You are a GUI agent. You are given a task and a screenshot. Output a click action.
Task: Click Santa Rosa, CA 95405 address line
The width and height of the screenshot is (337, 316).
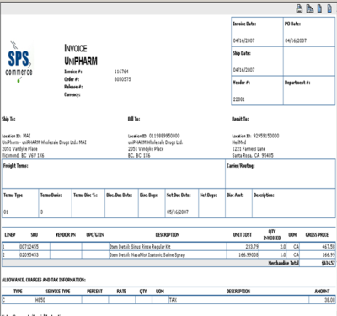(x=253, y=155)
